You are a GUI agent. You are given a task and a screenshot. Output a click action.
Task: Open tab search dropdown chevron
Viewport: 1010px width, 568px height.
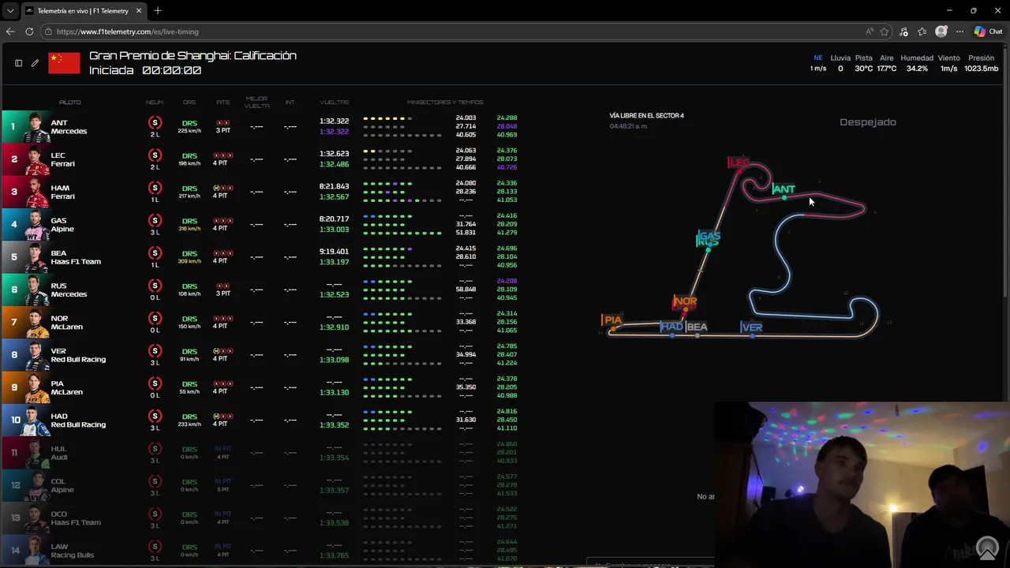9,11
